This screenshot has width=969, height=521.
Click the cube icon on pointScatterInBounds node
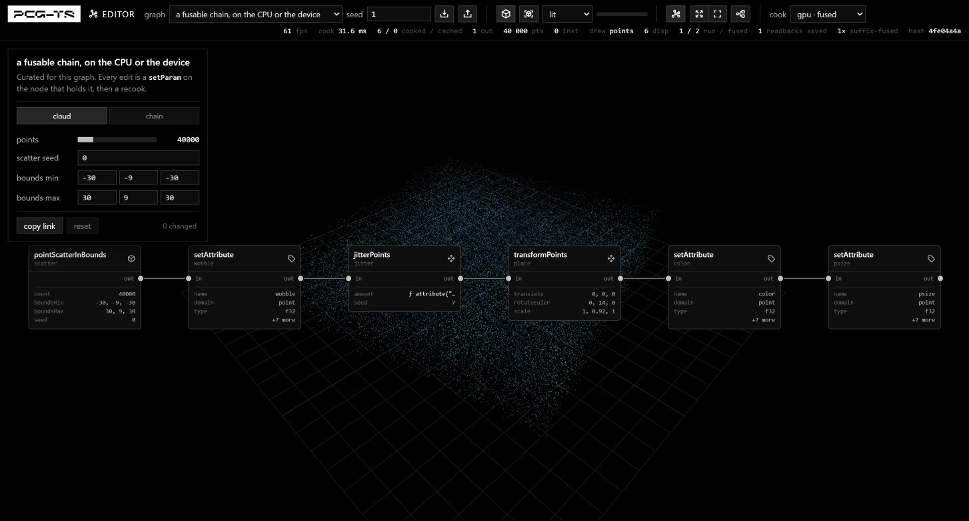(131, 259)
